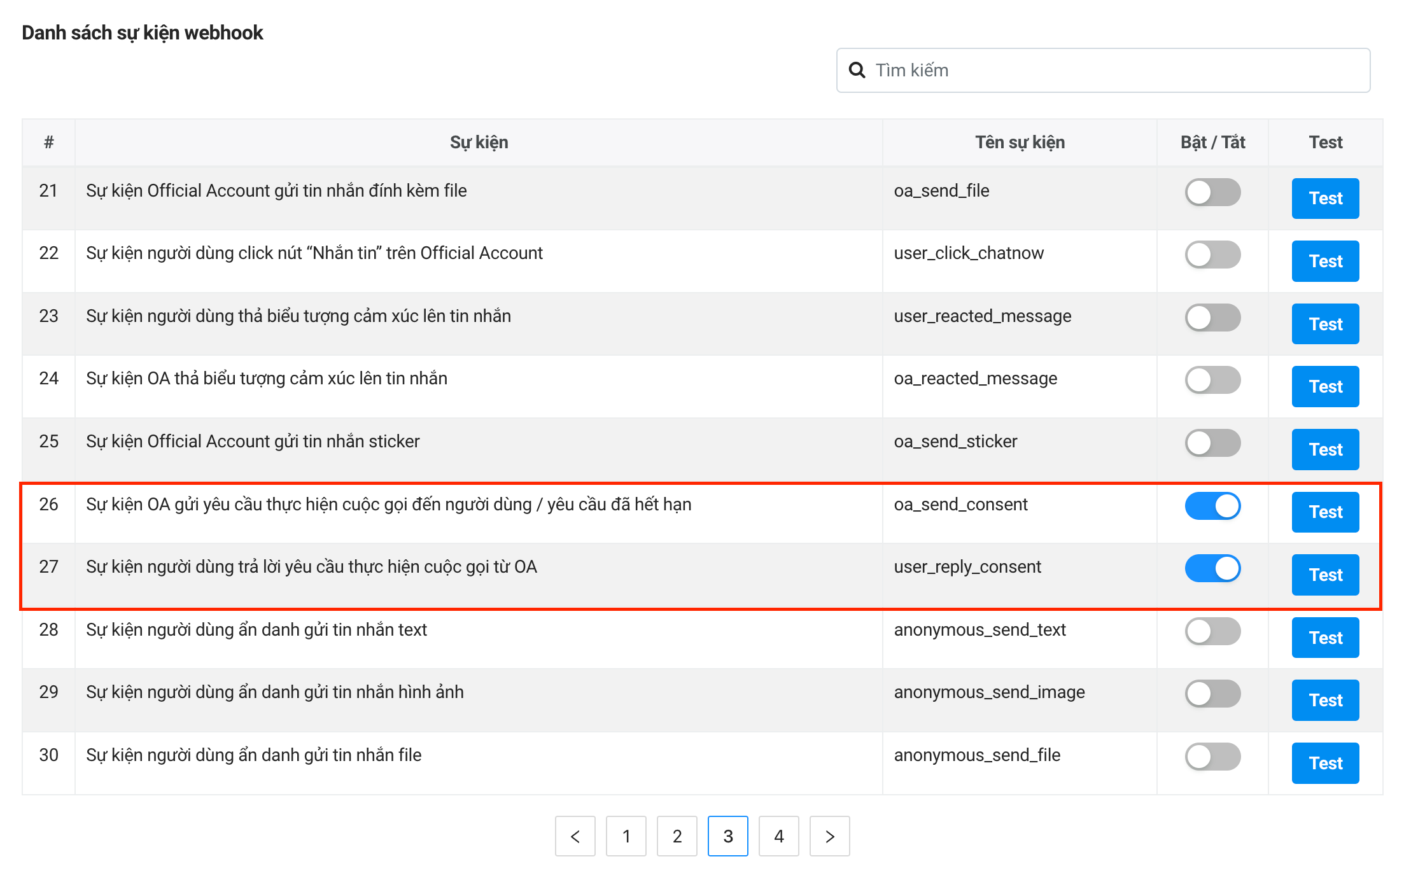The height and width of the screenshot is (873, 1404).
Task: Click Test button for oa_reacted_message
Action: coord(1325,386)
